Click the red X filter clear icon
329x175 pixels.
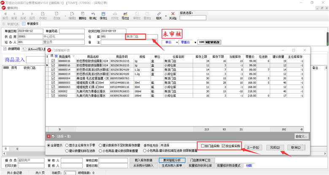(x=49, y=136)
